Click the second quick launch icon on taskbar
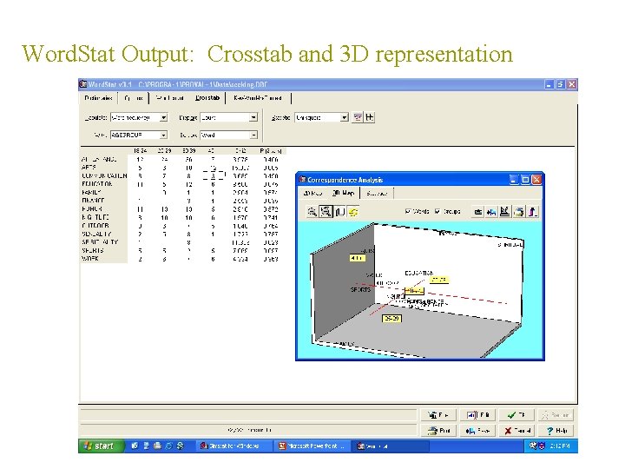 pyautogui.click(x=146, y=446)
